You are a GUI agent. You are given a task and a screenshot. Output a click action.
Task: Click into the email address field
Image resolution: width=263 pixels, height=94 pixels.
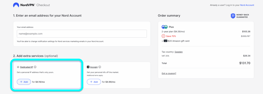click(x=82, y=34)
